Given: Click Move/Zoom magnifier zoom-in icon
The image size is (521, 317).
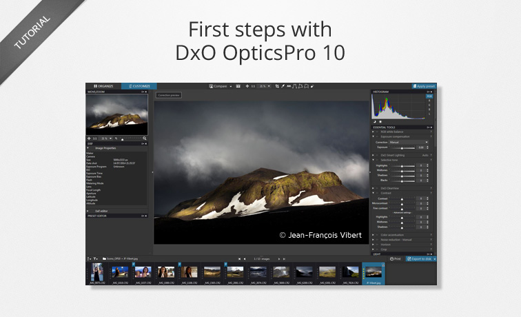Looking at the screenshot, I should pos(145,139).
